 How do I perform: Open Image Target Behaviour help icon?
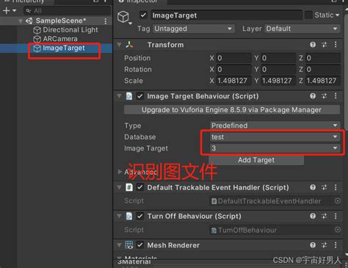click(313, 96)
